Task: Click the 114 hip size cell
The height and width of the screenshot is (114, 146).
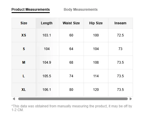Action: [x=96, y=76]
